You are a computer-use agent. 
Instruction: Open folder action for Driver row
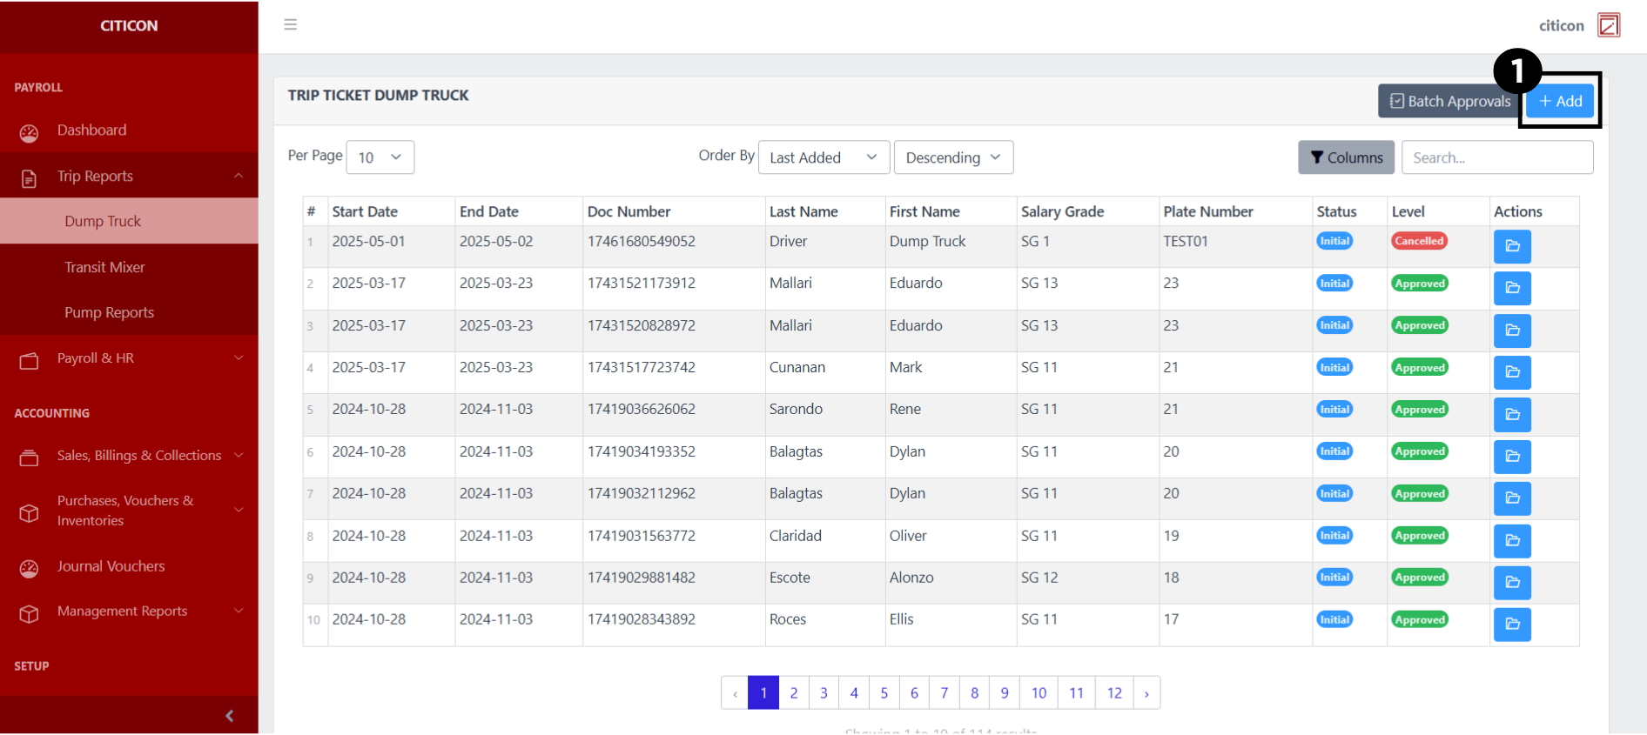1511,246
